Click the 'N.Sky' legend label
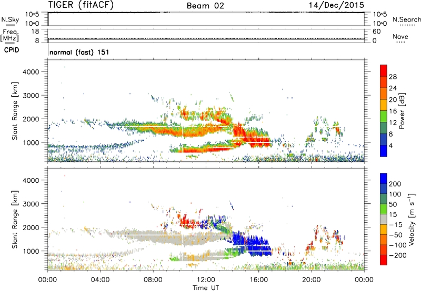The width and height of the screenshot is (421, 291). 10,19
